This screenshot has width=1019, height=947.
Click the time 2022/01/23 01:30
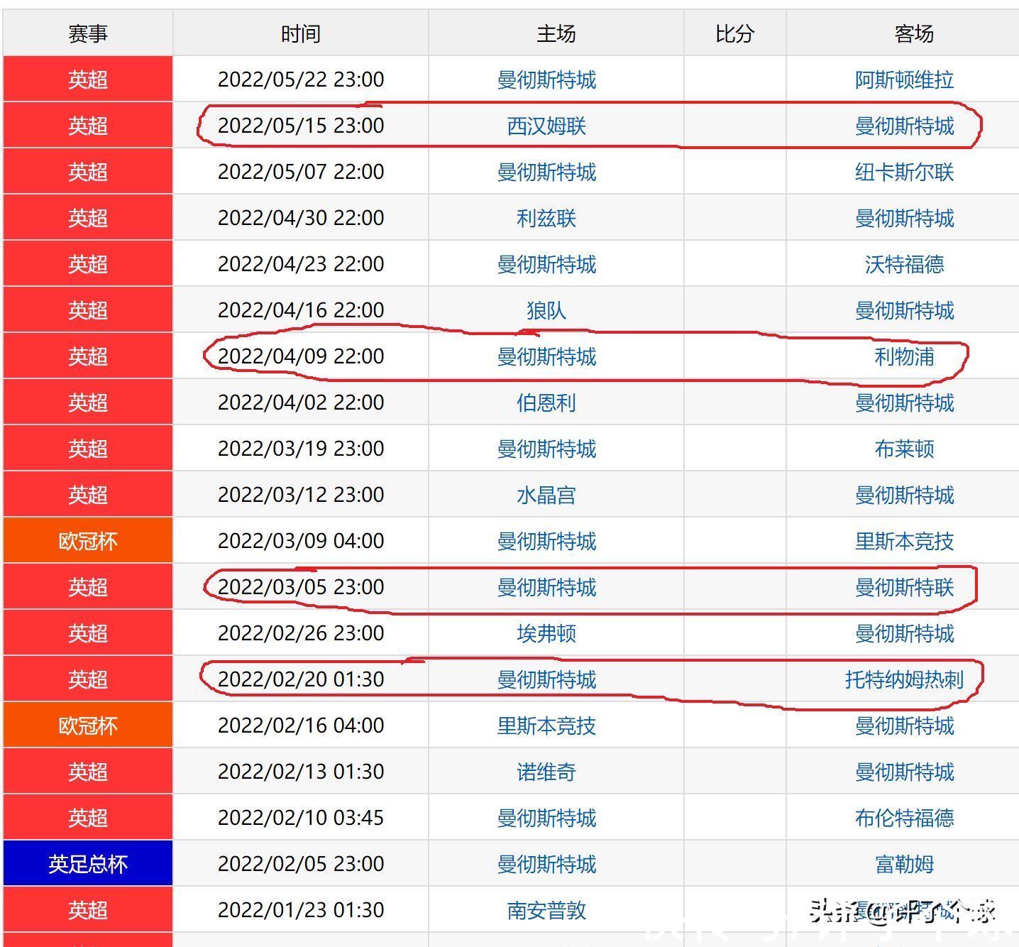pos(301,910)
